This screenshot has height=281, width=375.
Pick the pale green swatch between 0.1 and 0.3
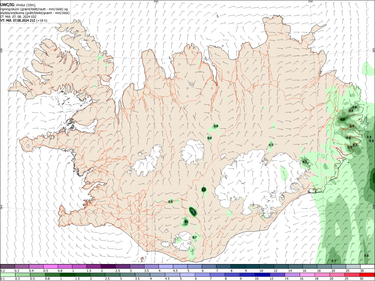pos(8,275)
